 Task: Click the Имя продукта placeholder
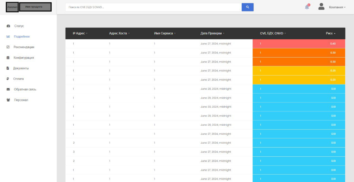[x=35, y=7]
